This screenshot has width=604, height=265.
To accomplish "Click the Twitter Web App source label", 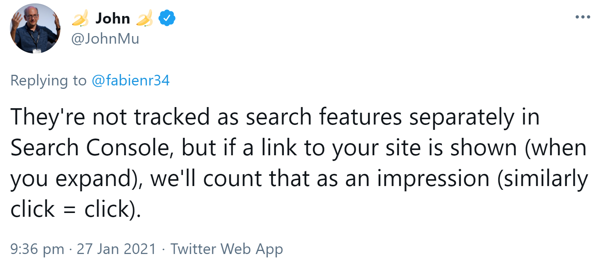I will click(x=227, y=249).
